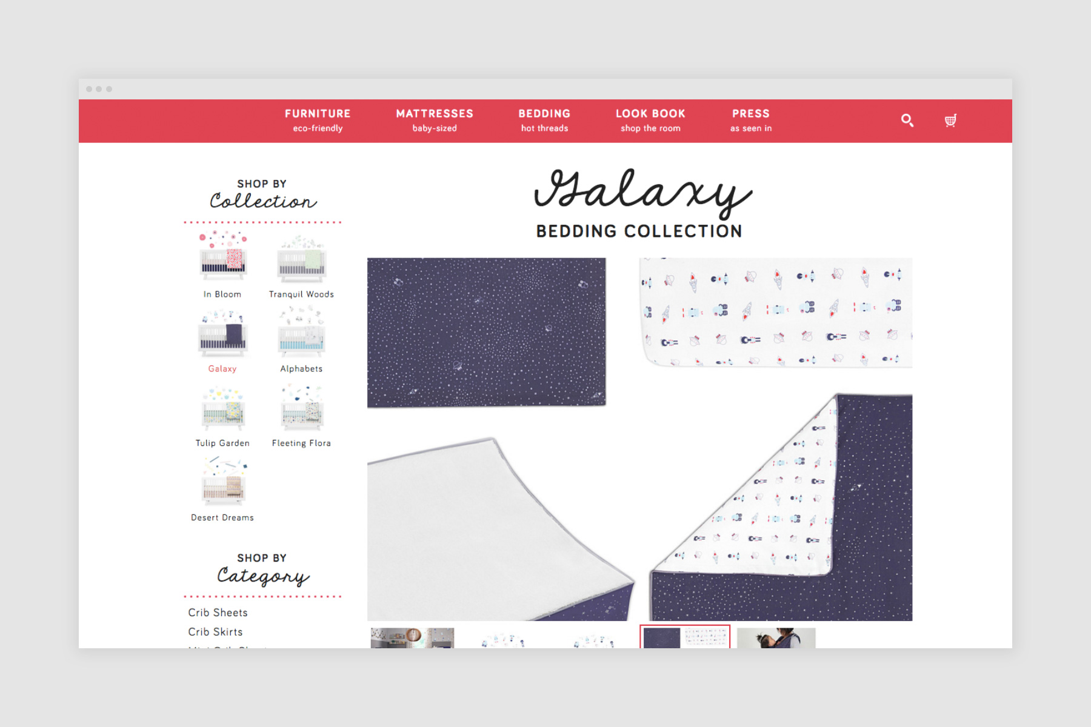Open the Furniture eco-friendly menu
The width and height of the screenshot is (1091, 727).
coord(318,120)
